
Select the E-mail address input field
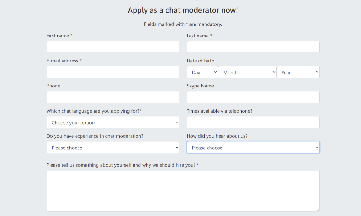pos(113,72)
